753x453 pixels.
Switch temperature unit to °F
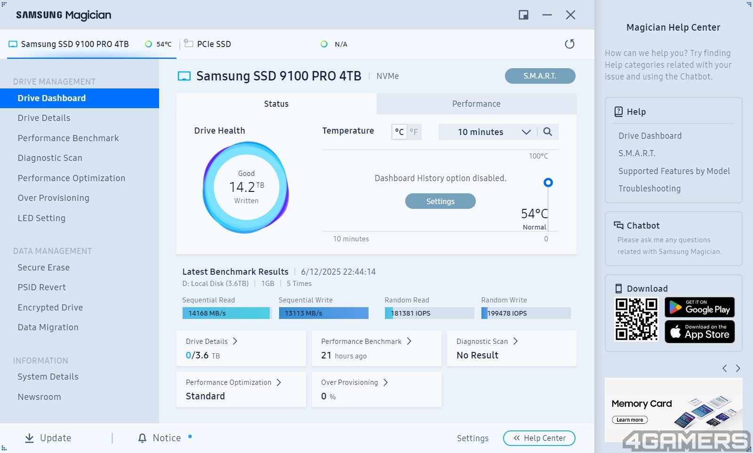click(x=414, y=132)
